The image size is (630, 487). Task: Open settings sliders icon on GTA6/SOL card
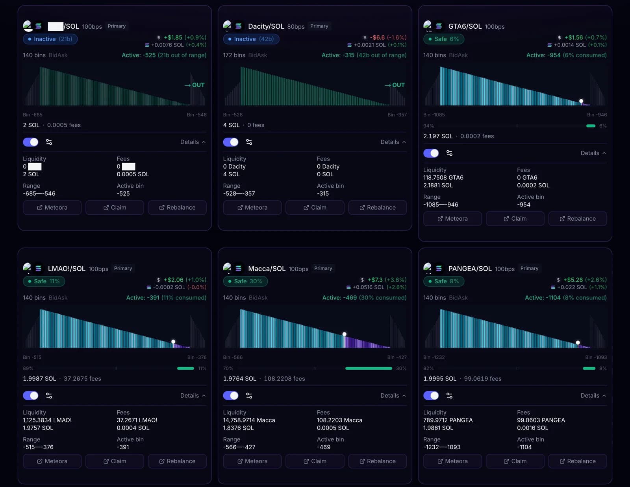coord(449,153)
